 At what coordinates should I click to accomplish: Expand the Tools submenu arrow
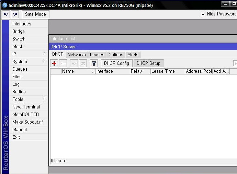[44, 99]
